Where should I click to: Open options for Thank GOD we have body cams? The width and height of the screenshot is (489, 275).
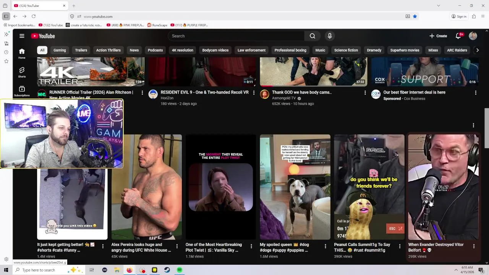365,93
